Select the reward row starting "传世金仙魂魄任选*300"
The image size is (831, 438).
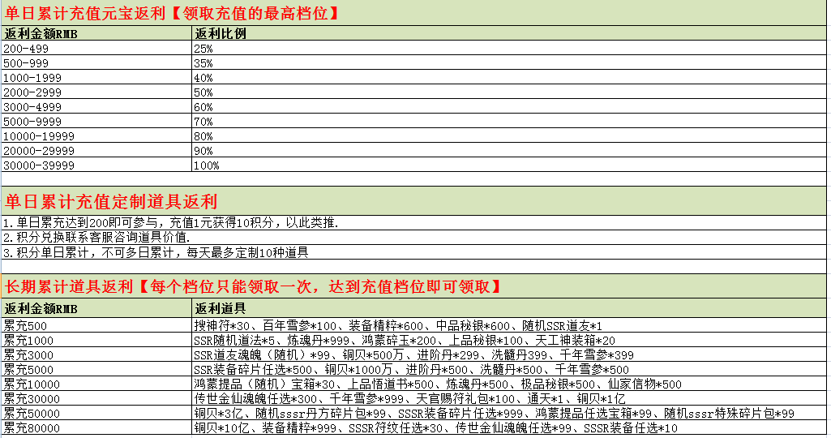(x=509, y=398)
